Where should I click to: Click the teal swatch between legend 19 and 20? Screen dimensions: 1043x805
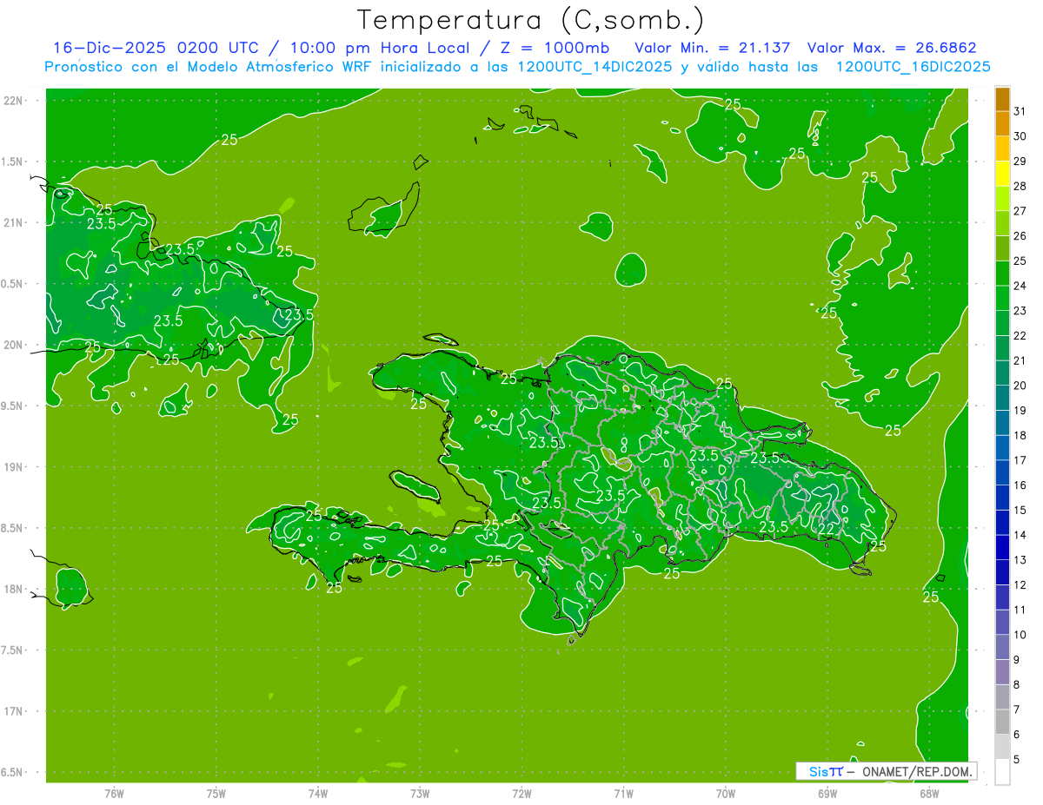pyautogui.click(x=1002, y=399)
